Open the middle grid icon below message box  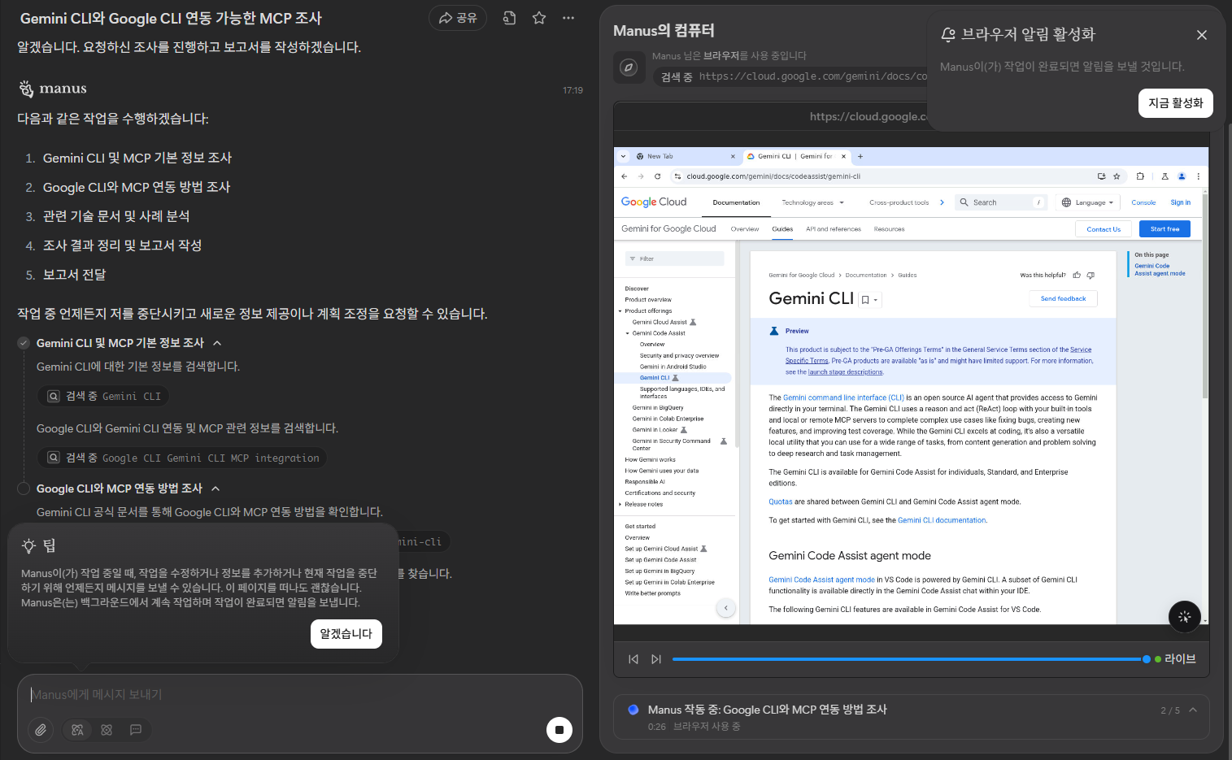pyautogui.click(x=107, y=730)
